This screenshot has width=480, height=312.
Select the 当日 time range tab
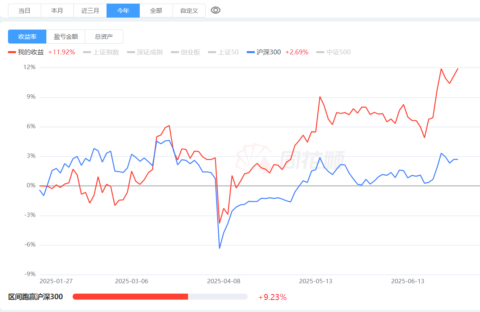coord(25,11)
